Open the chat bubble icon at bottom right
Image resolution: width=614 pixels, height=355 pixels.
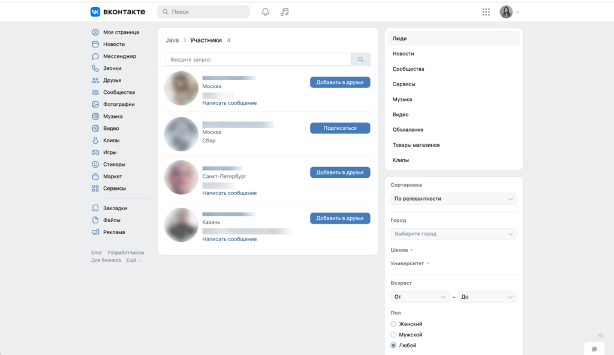[x=594, y=348]
